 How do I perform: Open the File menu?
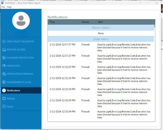3,7
